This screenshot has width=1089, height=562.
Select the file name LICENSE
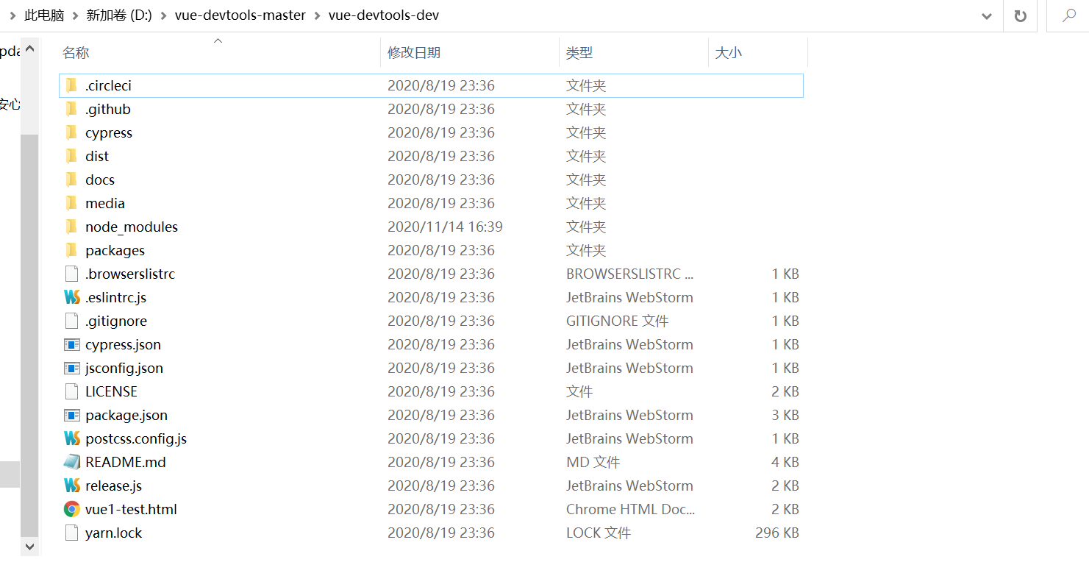click(x=111, y=391)
